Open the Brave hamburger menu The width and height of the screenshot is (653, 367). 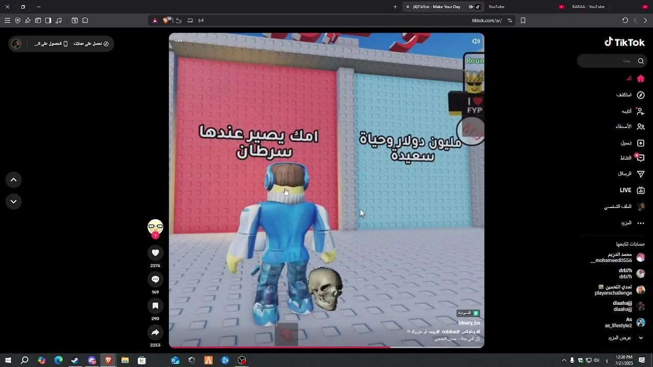click(7, 20)
